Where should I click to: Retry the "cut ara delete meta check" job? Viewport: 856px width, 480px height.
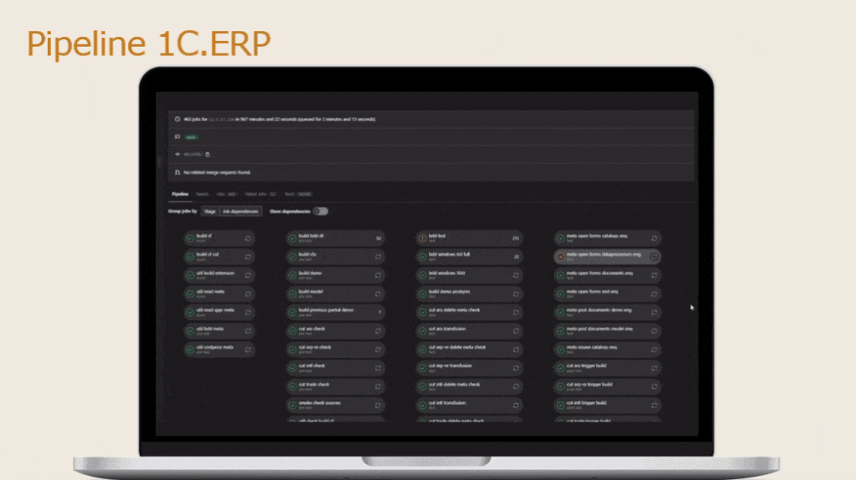click(516, 312)
